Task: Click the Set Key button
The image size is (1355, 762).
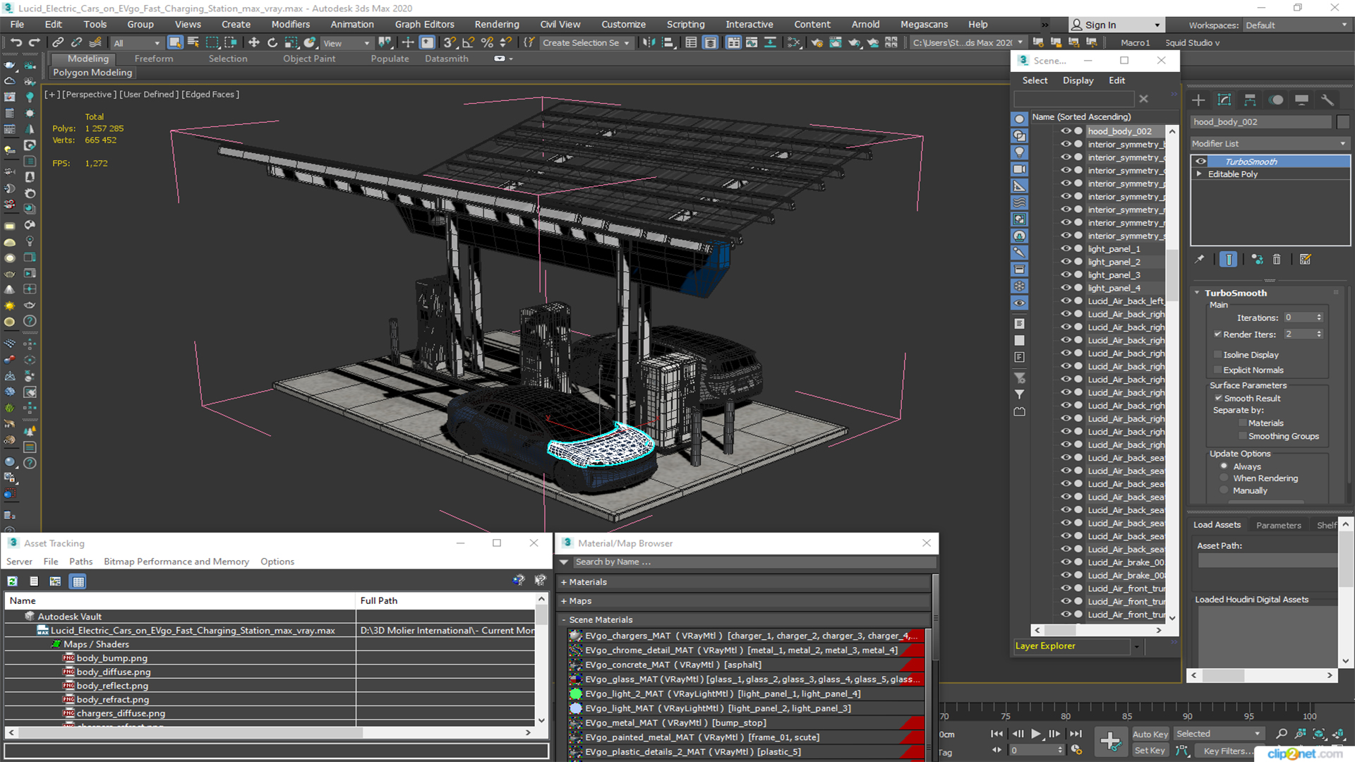Action: coord(1150,751)
